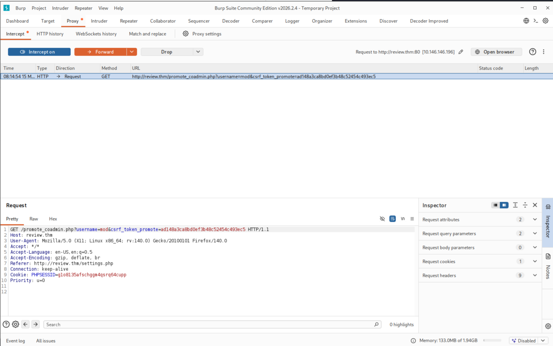553x346 pixels.
Task: Open the Match and replace sub-tab
Action: 147,34
